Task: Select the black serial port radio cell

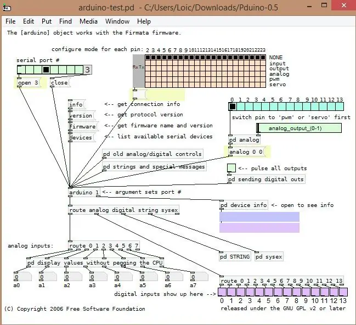Action: (46, 70)
